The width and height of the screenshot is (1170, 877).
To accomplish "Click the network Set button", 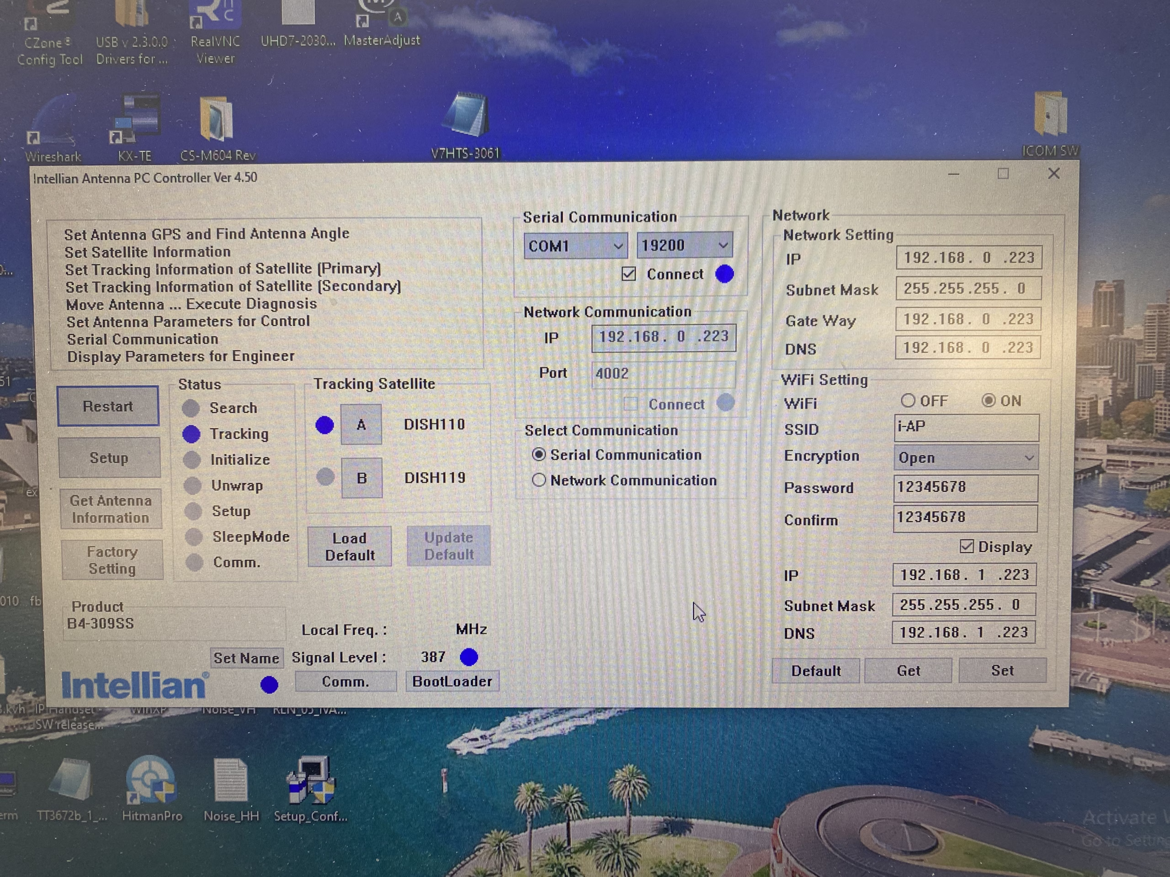I will (x=1002, y=670).
